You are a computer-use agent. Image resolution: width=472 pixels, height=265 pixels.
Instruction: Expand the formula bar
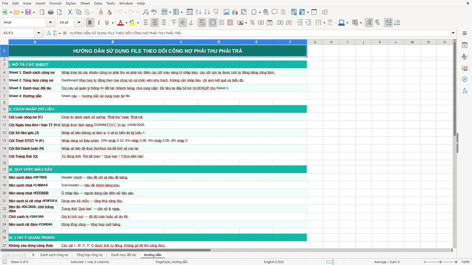point(453,33)
